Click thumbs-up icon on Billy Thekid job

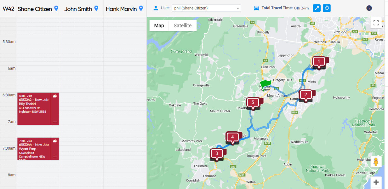pos(55,96)
